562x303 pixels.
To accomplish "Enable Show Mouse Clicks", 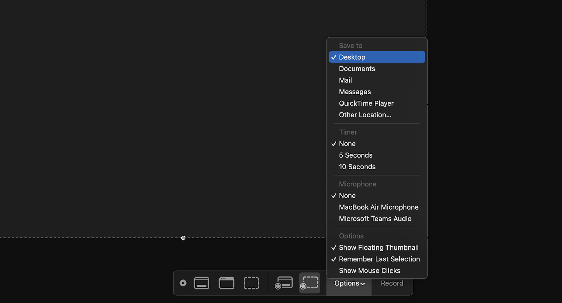I will pos(369,271).
